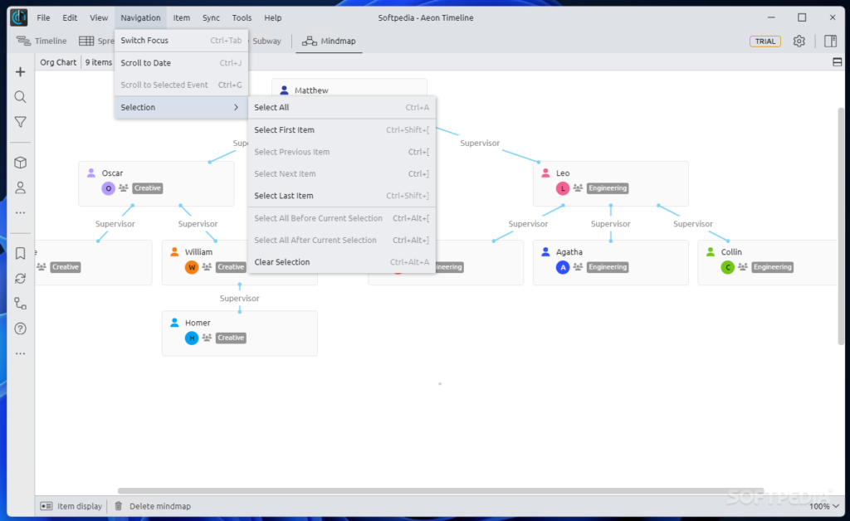
Task: Expand the Org Chart mindmap selector
Action: (58, 62)
